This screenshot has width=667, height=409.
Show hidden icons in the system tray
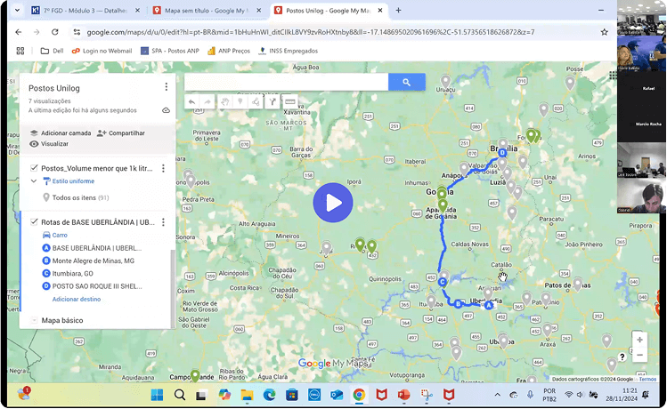pyautogui.click(x=497, y=395)
